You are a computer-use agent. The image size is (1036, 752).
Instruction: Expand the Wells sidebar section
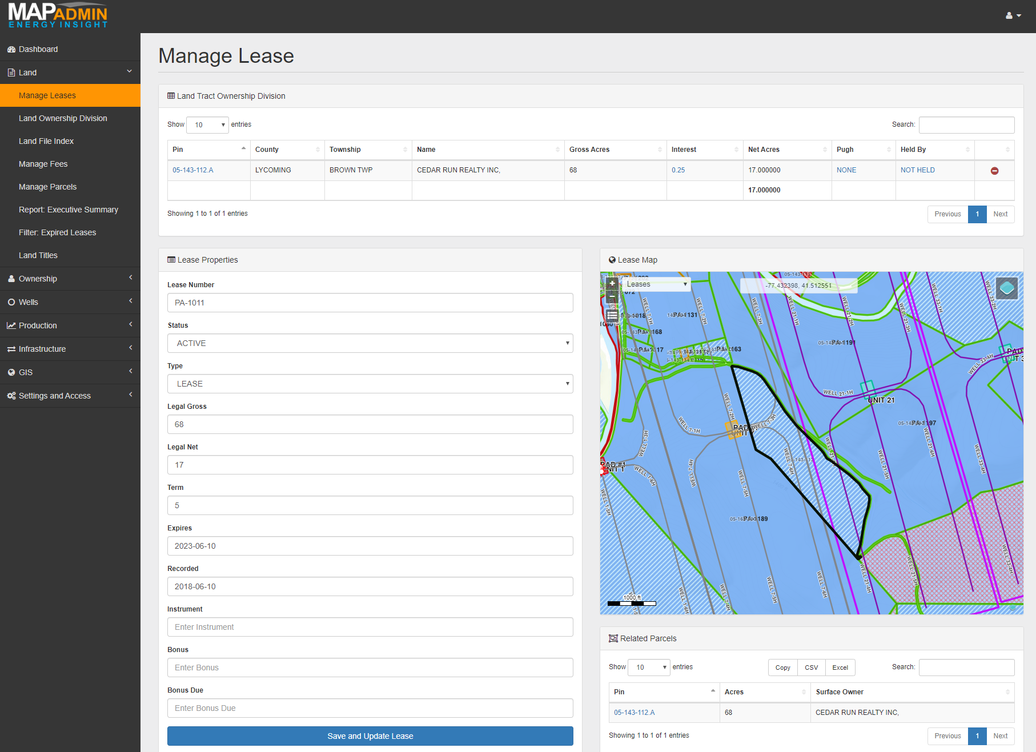(x=70, y=302)
